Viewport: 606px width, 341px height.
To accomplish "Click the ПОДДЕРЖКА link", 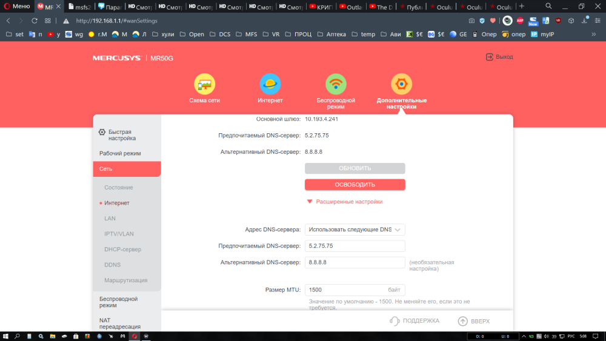I will coord(421,321).
